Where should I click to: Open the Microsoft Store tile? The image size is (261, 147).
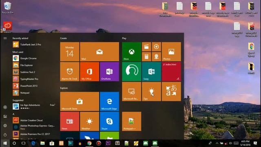click(x=80, y=102)
